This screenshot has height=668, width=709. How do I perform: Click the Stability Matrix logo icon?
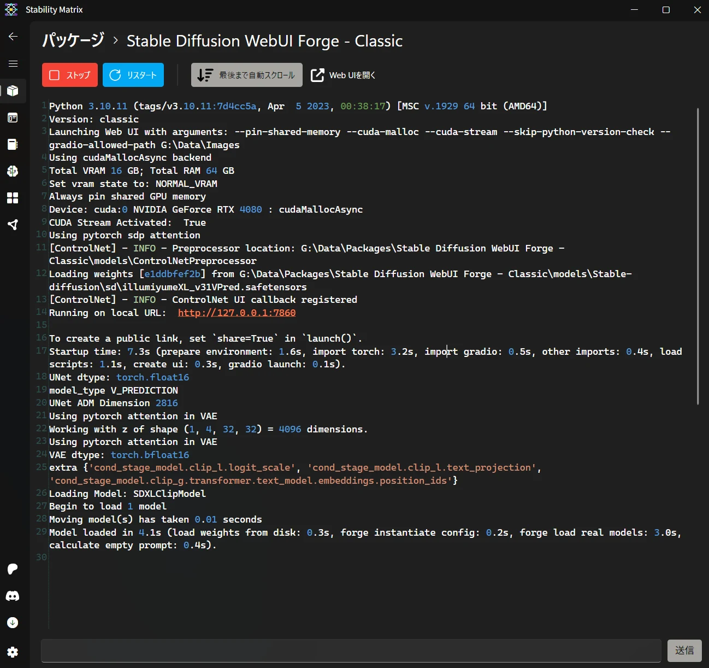11,10
